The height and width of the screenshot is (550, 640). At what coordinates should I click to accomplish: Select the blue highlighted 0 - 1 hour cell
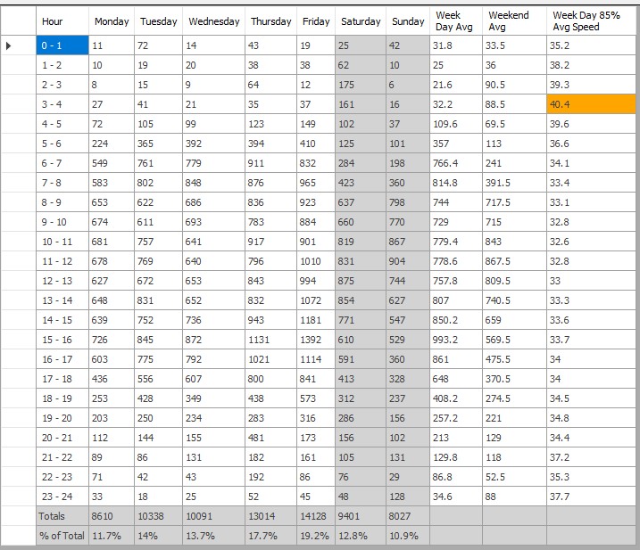62,45
